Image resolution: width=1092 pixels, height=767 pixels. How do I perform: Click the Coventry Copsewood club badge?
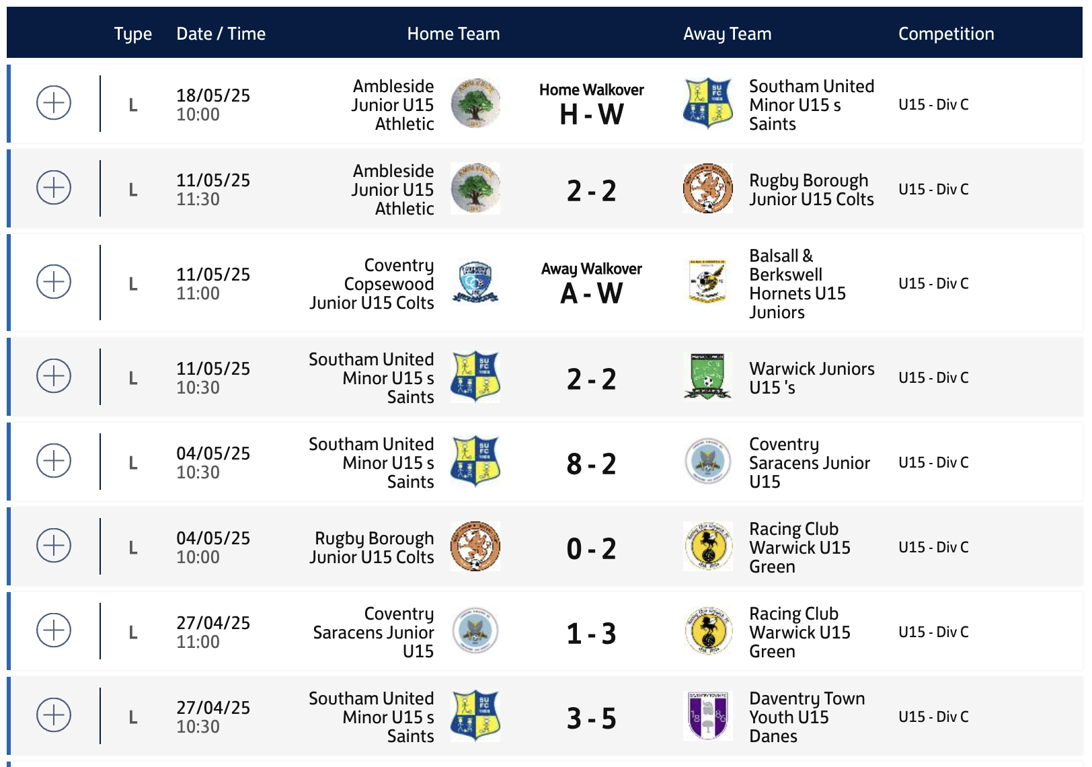(x=475, y=282)
